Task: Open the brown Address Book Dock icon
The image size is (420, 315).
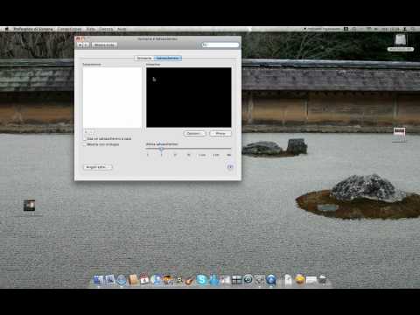Action: [x=133, y=280]
